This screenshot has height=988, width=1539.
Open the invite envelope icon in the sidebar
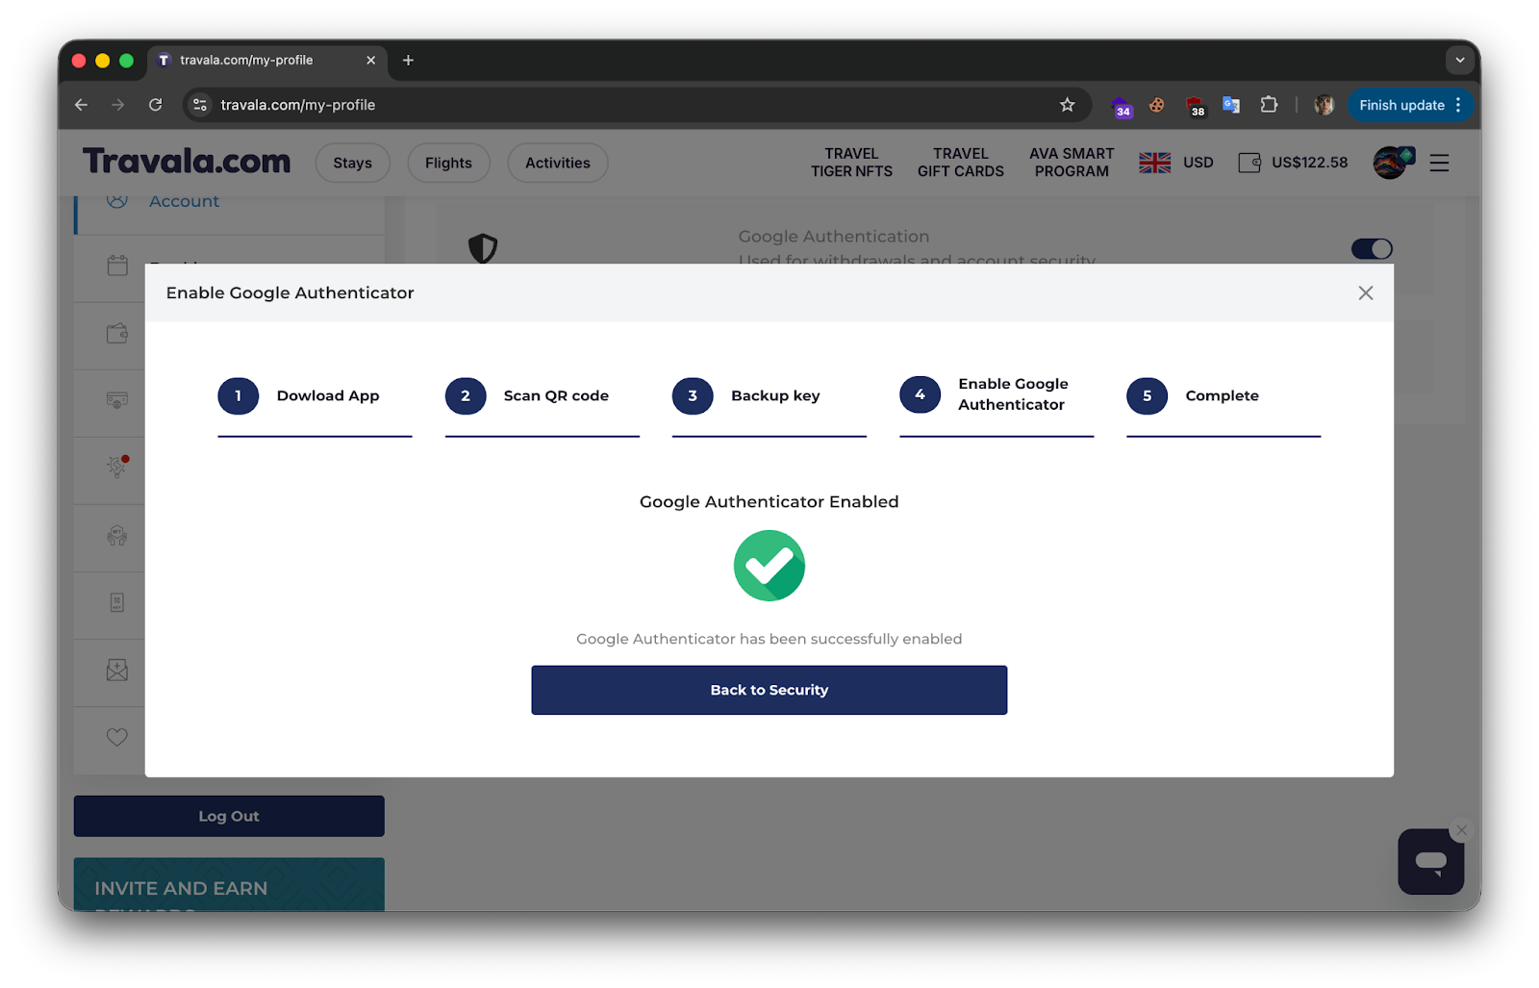pyautogui.click(x=116, y=672)
